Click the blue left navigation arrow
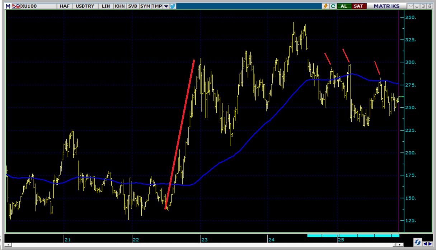Viewport: 436px width, 250px height. click(425, 244)
